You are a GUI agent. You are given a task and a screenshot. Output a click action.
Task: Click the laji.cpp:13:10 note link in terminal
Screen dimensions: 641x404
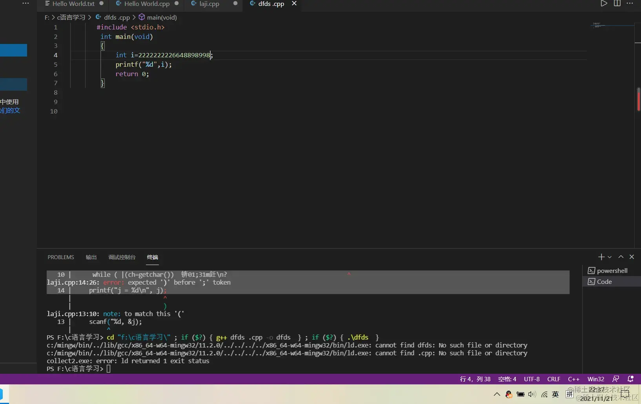[73, 314]
